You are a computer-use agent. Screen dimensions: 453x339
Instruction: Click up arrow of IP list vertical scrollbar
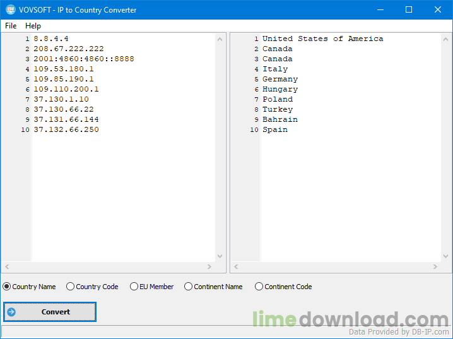[220, 39]
